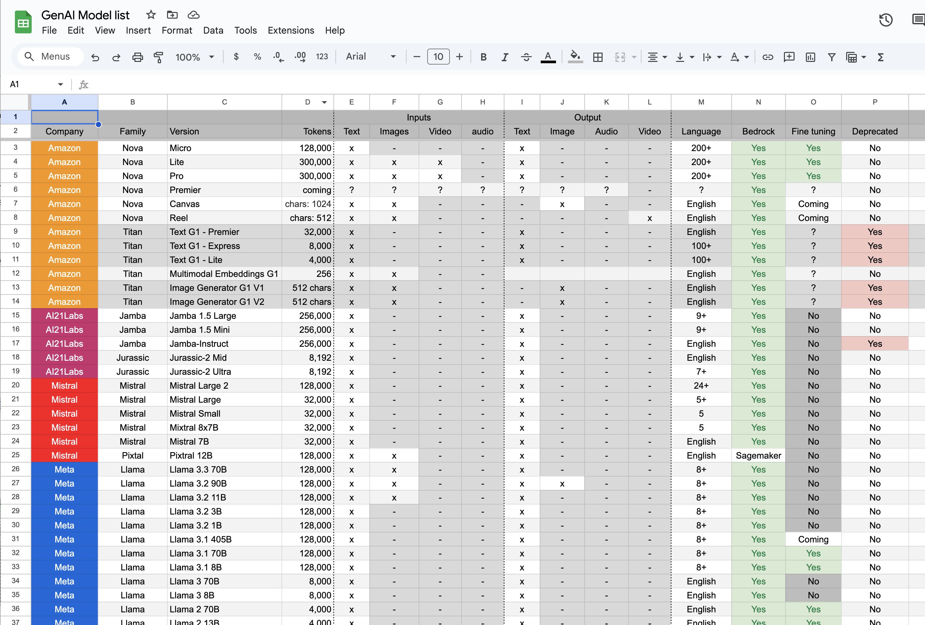Open the Format menu

pos(177,30)
